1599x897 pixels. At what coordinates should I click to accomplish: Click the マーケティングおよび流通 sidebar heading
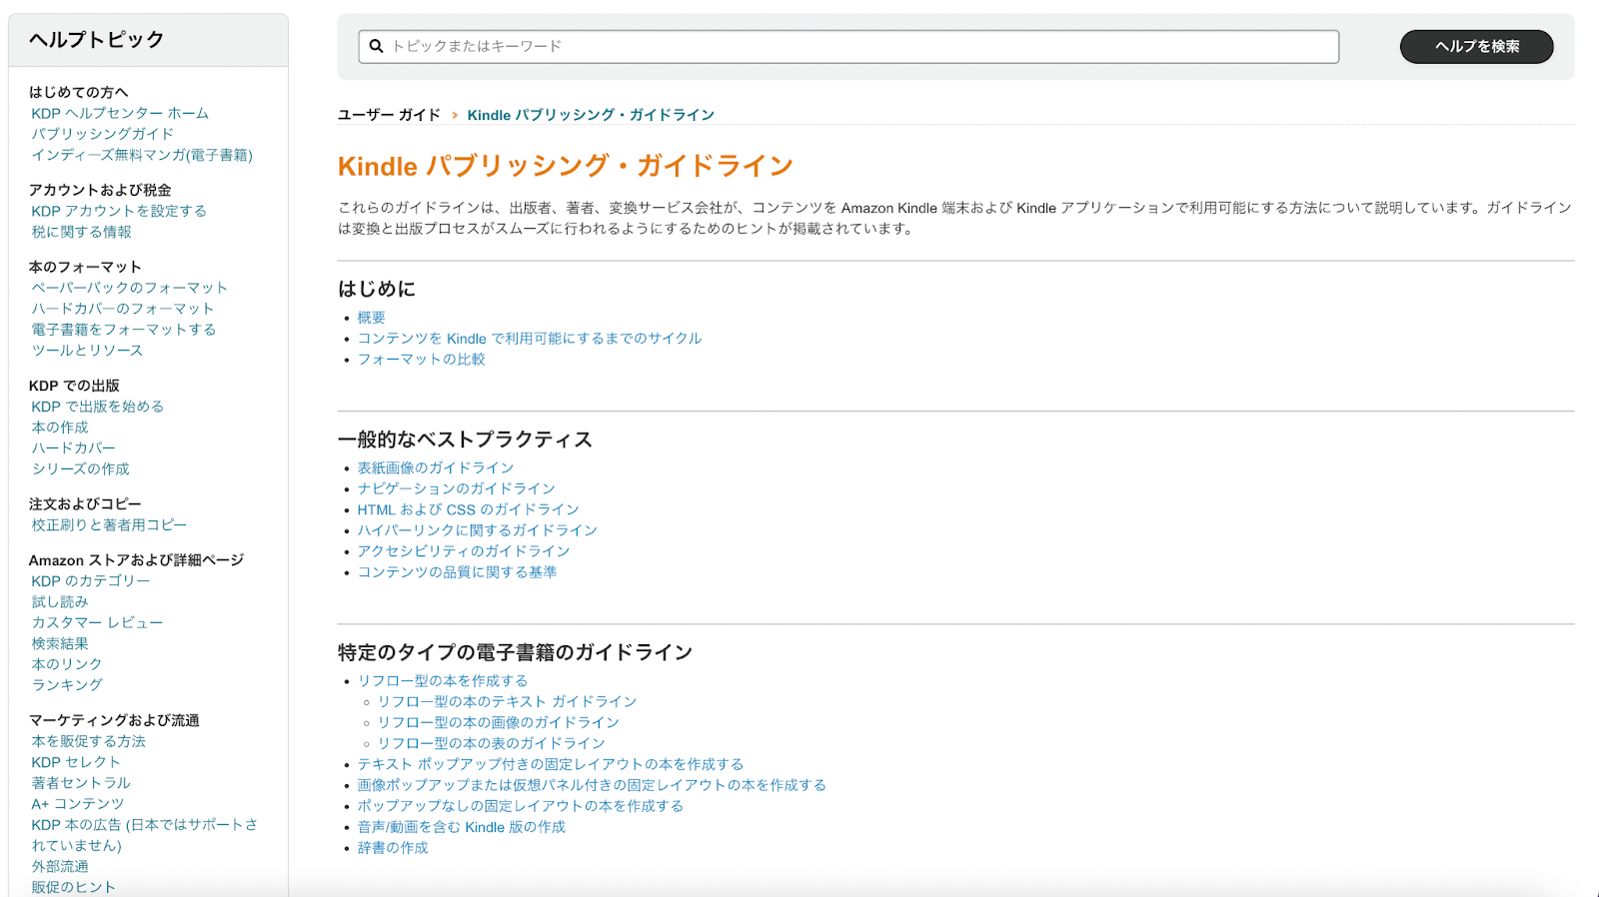tap(114, 720)
